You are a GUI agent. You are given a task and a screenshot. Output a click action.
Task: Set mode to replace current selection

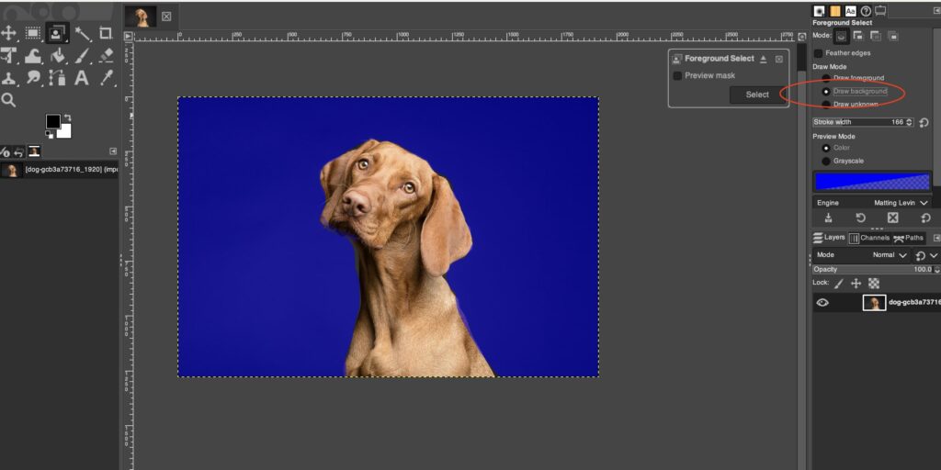pos(842,36)
